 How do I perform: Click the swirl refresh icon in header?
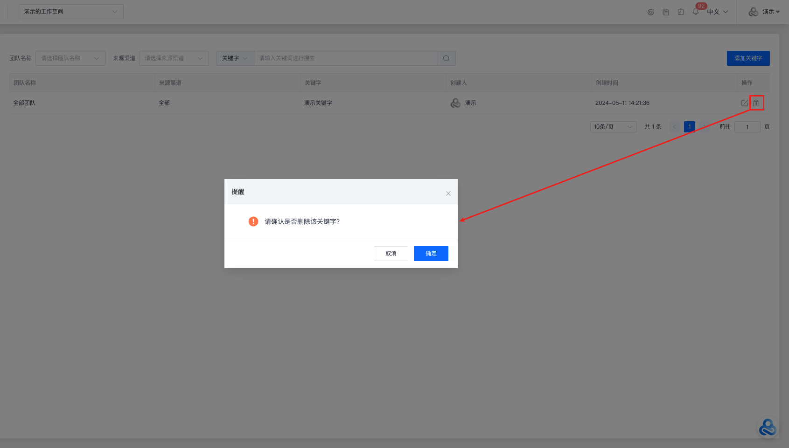651,12
